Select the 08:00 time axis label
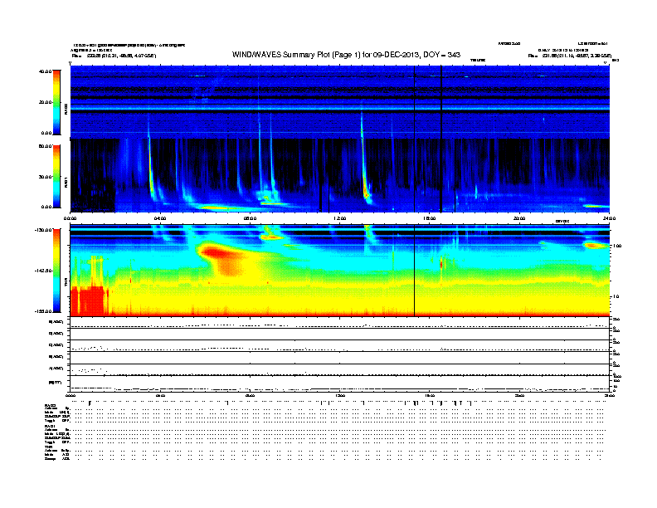 coord(250,218)
